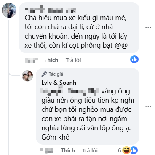Open the blurred name of the first commenter
Image resolution: width=155 pixels, height=155 pixels.
[x=51, y=9]
